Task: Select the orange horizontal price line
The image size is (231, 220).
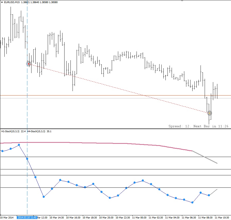Action: coord(116,96)
